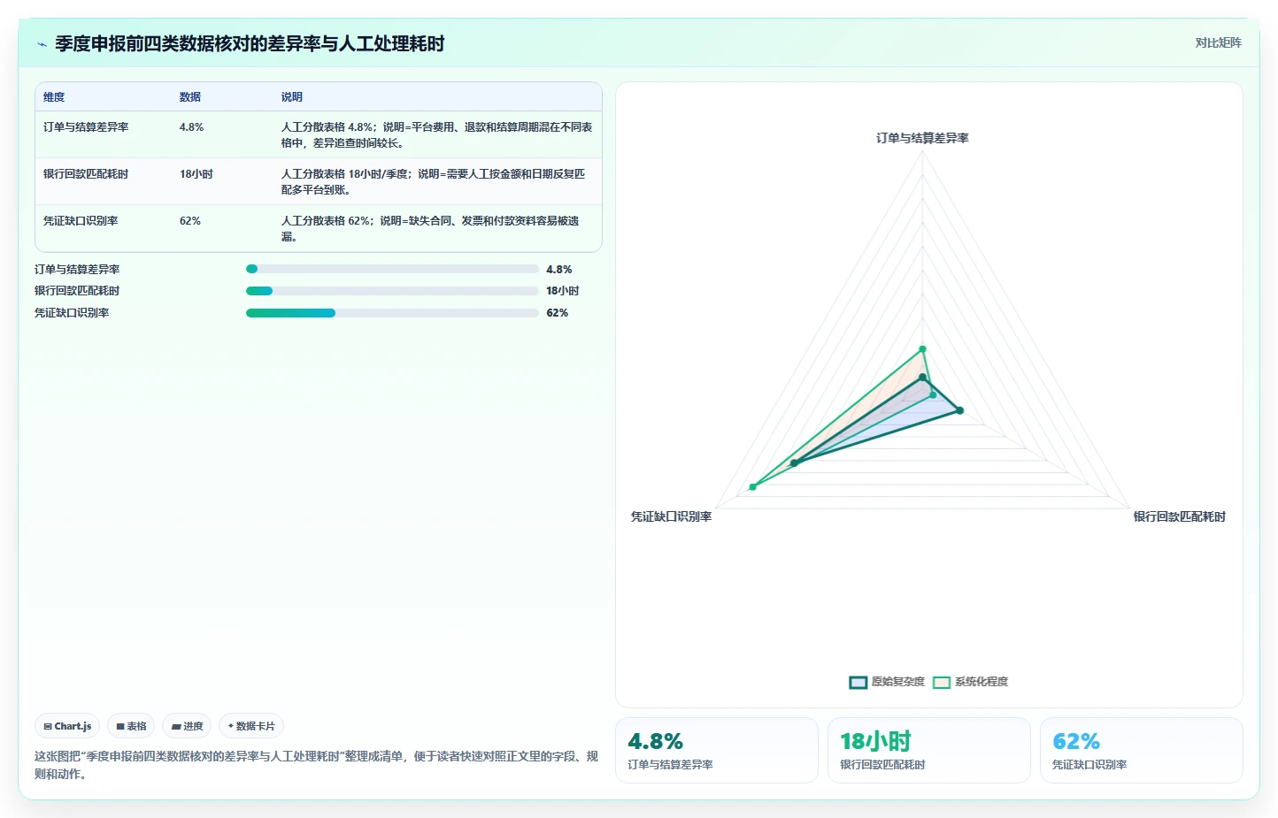Click the 62% value in the table
Viewport: 1278px width, 818px height.
pos(190,221)
